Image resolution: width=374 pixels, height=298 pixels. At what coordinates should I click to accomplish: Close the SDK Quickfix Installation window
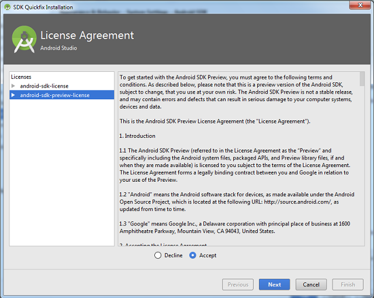pos(361,5)
